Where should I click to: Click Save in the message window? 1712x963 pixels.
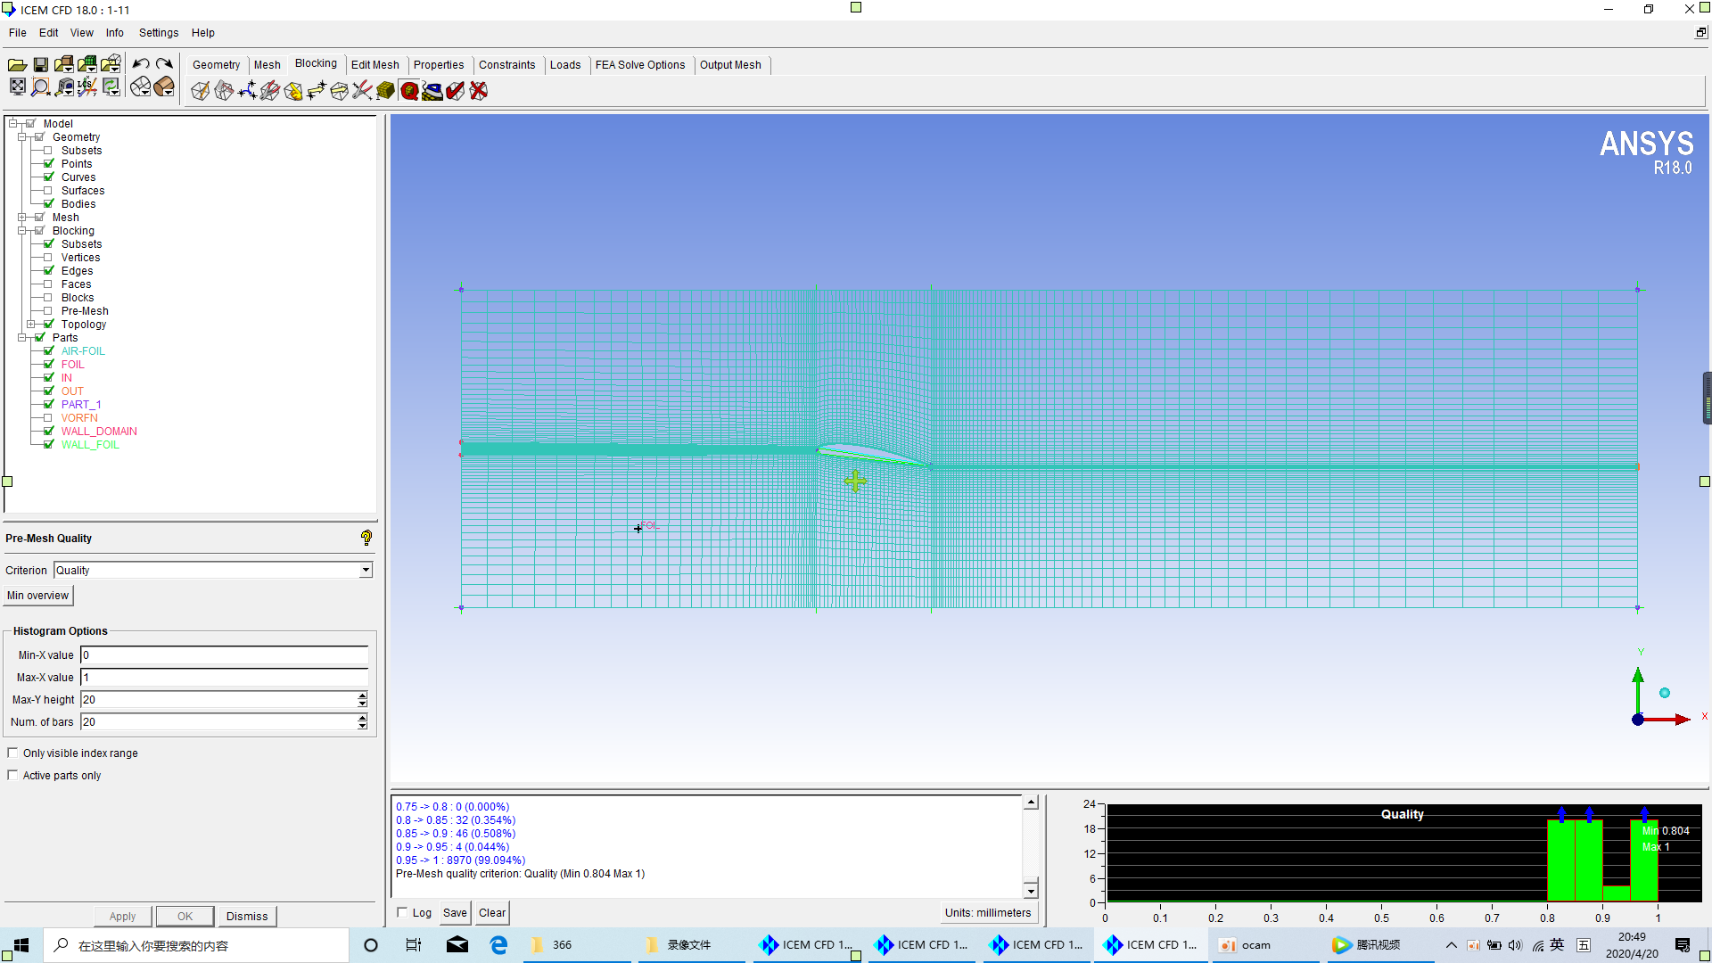point(455,913)
